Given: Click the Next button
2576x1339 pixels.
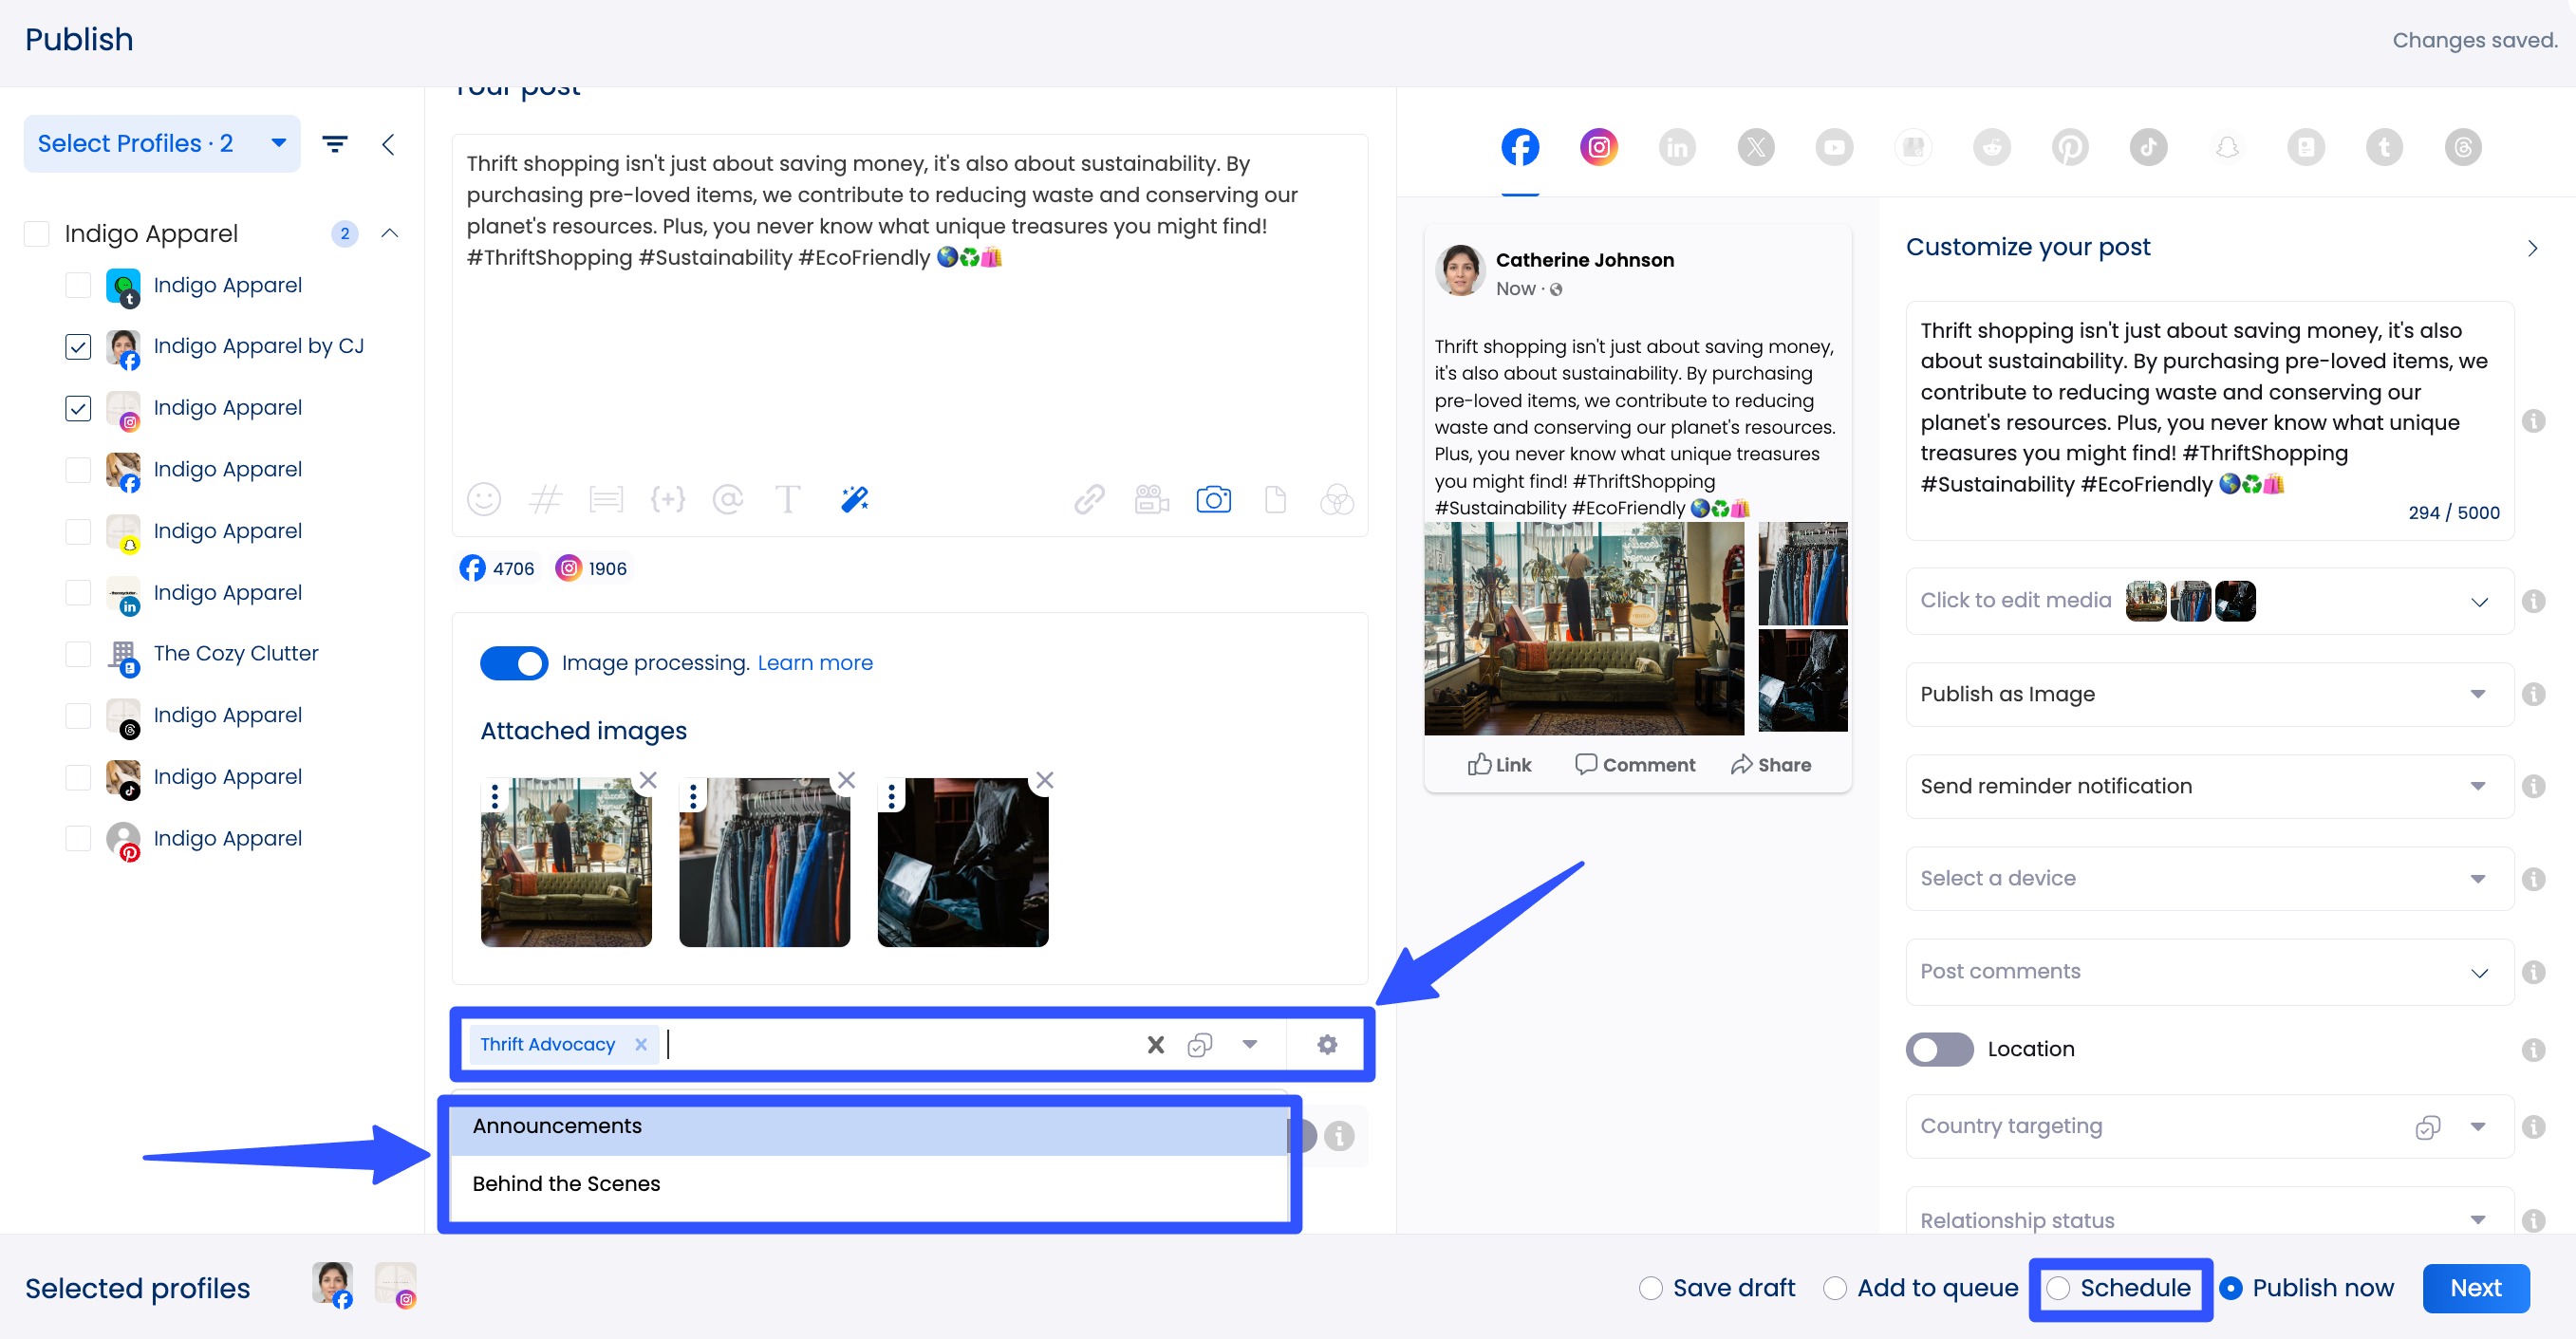Looking at the screenshot, I should [x=2475, y=1288].
